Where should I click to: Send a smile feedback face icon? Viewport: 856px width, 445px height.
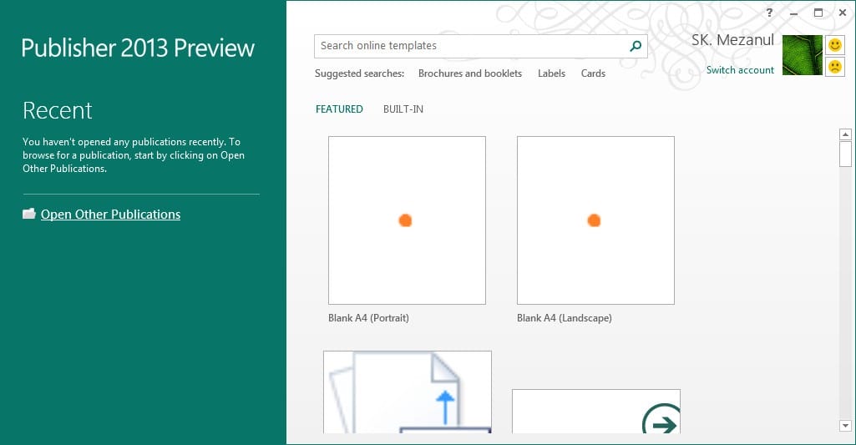(835, 45)
